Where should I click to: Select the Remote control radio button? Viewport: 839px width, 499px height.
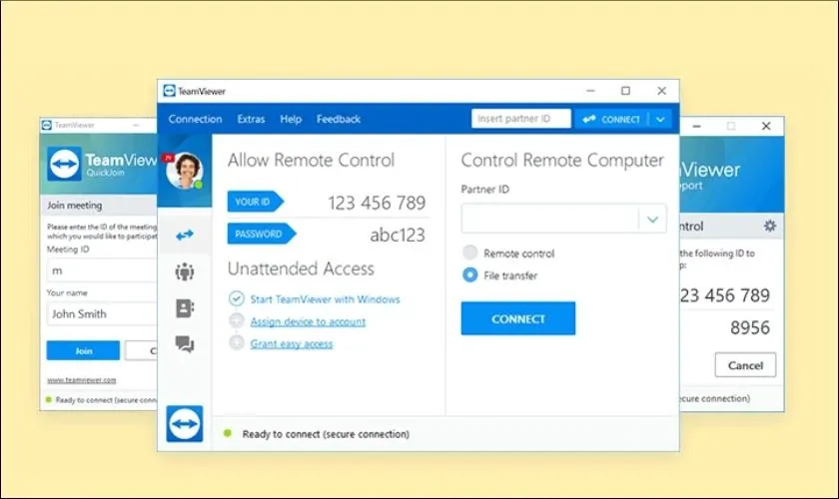tap(469, 253)
